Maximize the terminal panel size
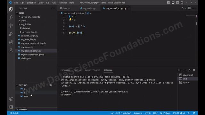The width and height of the screenshot is (205, 115). [x=189, y=70]
